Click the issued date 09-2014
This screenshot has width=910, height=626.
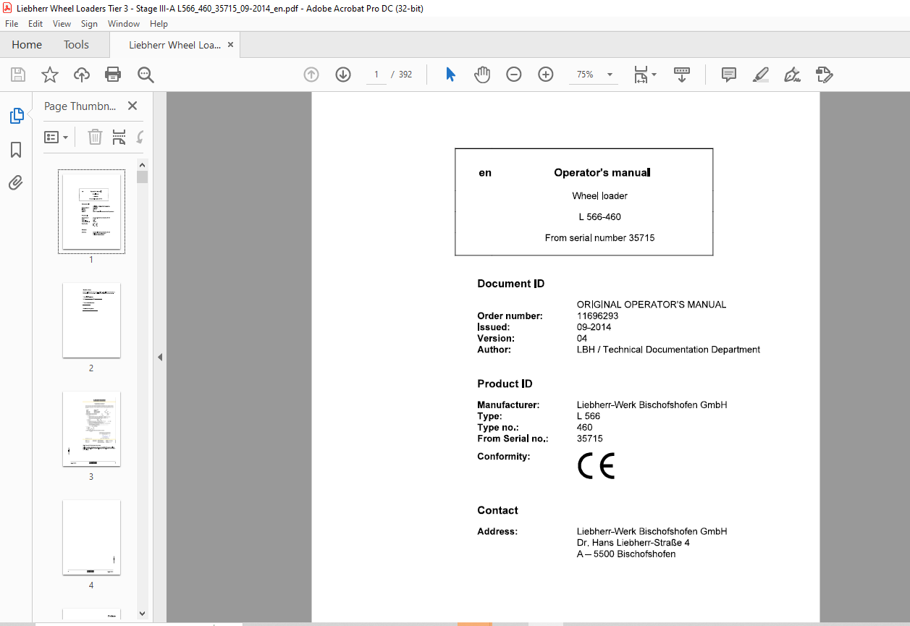(594, 327)
